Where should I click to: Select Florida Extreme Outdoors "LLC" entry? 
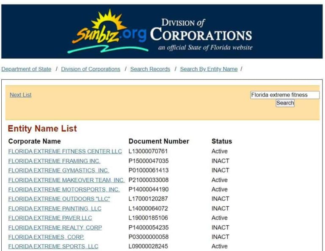[59, 199]
